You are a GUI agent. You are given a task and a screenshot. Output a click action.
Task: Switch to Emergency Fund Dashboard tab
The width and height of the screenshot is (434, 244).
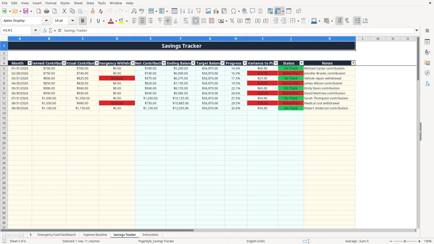[56, 235]
